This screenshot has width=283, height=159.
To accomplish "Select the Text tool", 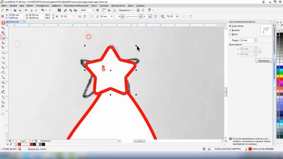I will 3,67.
